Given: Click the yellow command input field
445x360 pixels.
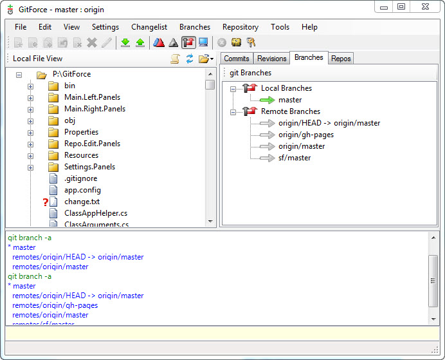Looking at the screenshot, I should 222,334.
